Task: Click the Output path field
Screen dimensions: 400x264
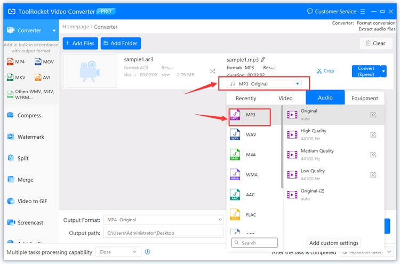Action: 164,233
